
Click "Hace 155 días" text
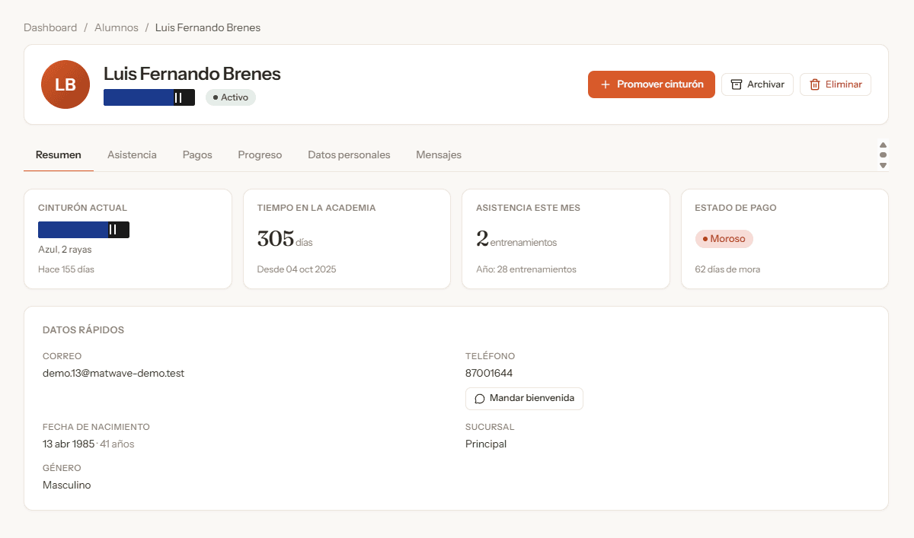pyautogui.click(x=66, y=269)
